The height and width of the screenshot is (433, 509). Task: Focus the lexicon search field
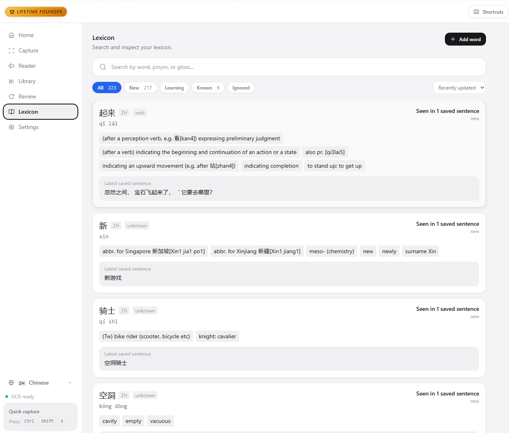point(289,67)
